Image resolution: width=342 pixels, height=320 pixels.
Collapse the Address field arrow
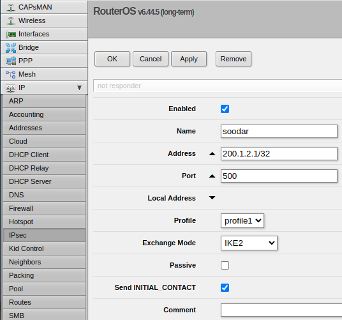(x=212, y=154)
